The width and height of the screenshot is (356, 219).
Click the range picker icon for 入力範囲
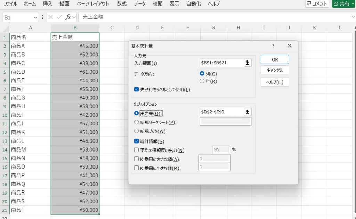click(247, 63)
